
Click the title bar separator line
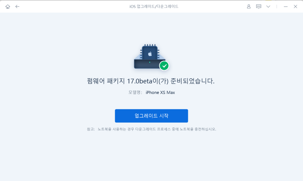(277, 7)
